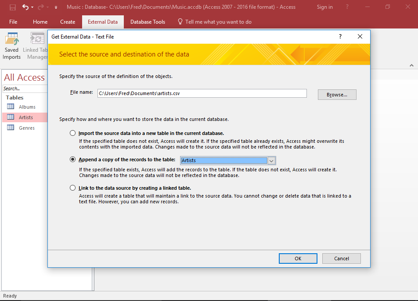This screenshot has height=301, width=418.
Task: Collapse the ribbon with the chevron
Action: [x=411, y=65]
